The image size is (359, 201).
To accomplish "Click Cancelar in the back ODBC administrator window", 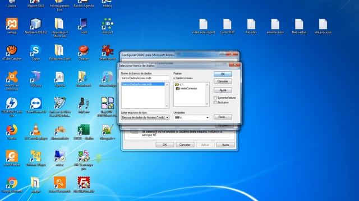I will pyautogui.click(x=185, y=145).
